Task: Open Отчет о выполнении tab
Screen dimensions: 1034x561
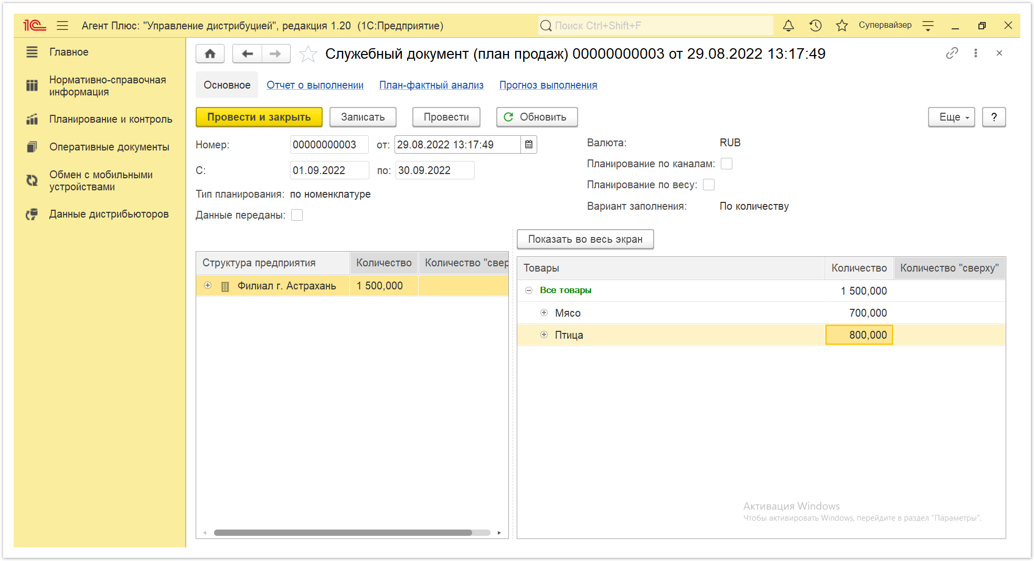Action: [x=315, y=85]
